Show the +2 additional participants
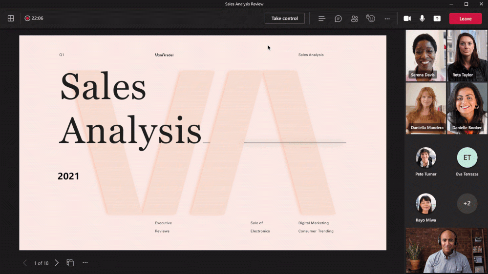Image resolution: width=488 pixels, height=274 pixels. click(x=467, y=203)
